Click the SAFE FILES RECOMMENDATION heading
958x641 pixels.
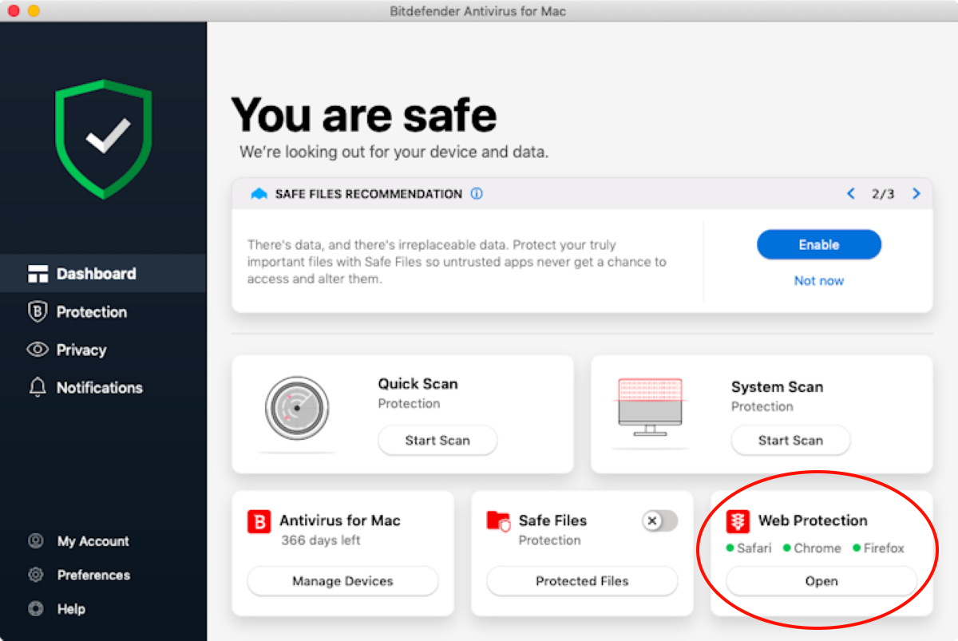click(x=369, y=194)
